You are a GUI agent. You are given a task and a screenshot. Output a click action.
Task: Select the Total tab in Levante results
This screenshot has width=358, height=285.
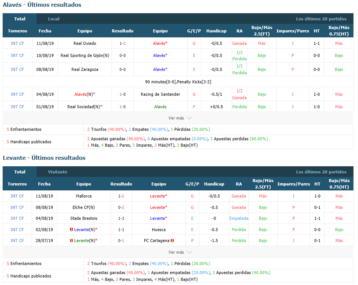[x=20, y=172]
